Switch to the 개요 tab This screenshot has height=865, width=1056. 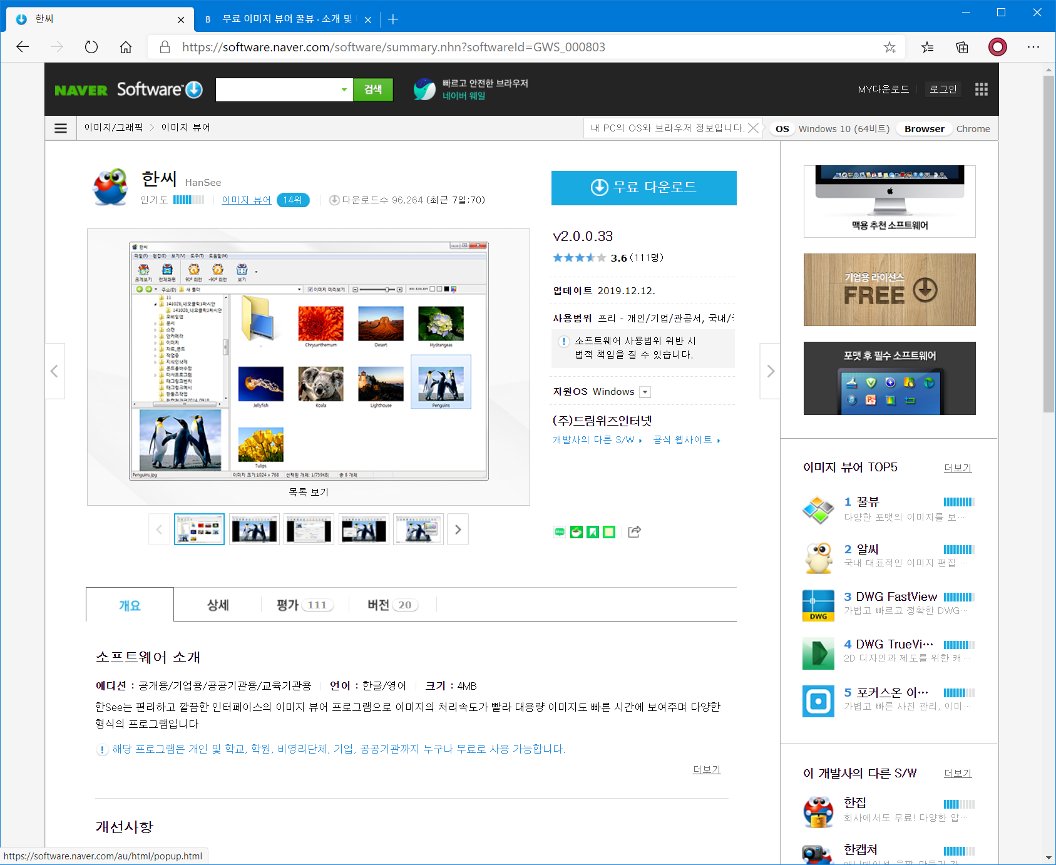(130, 605)
